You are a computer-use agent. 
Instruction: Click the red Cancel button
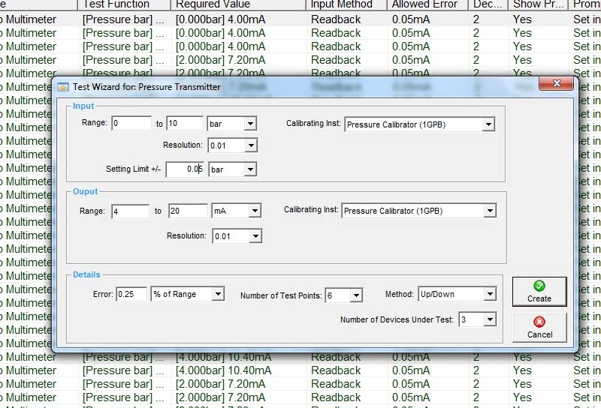(x=539, y=328)
